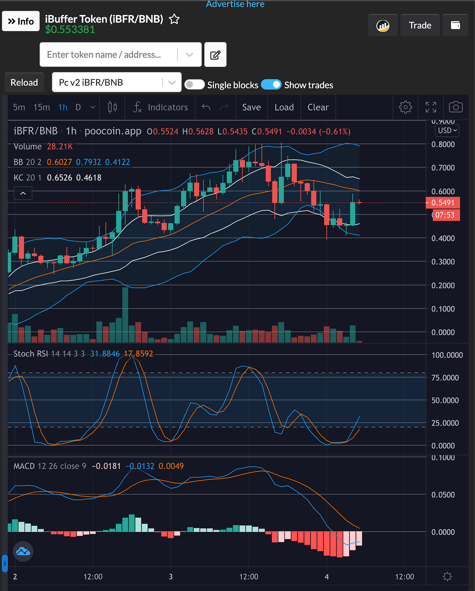475x591 pixels.
Task: Collapse the indicator legend chevron
Action: click(23, 193)
